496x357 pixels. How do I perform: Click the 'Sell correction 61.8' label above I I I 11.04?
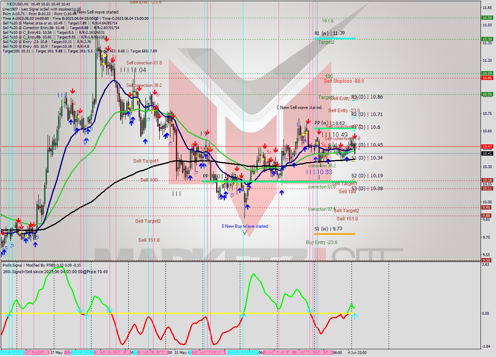144,62
